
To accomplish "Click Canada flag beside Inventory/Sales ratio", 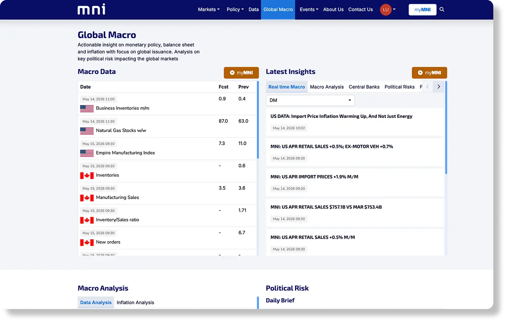I will (87, 220).
